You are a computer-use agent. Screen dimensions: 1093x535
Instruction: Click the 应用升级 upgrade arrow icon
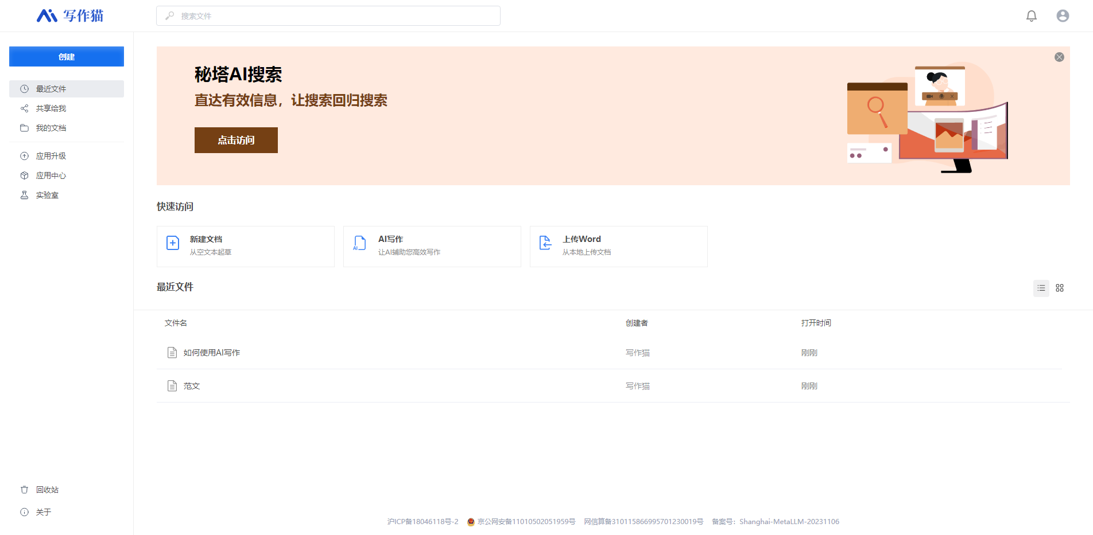click(24, 156)
